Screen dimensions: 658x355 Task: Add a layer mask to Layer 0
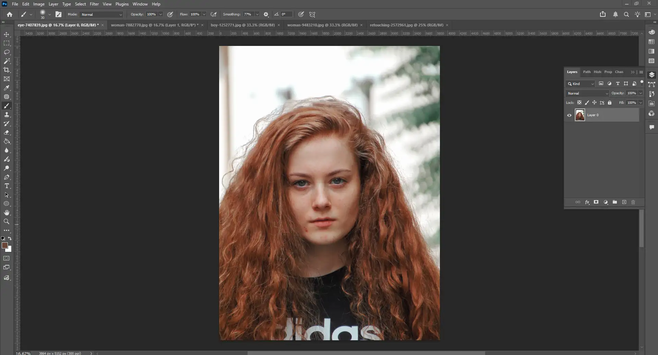pos(596,202)
